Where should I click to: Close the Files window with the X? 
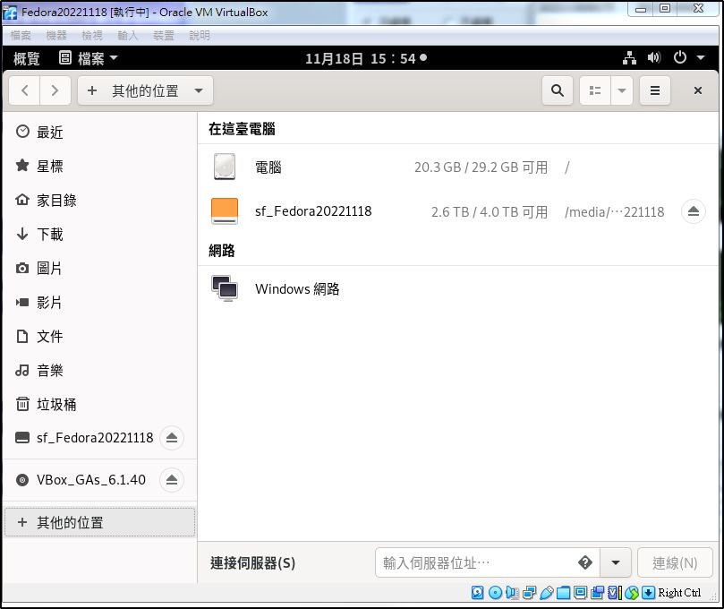coord(698,90)
